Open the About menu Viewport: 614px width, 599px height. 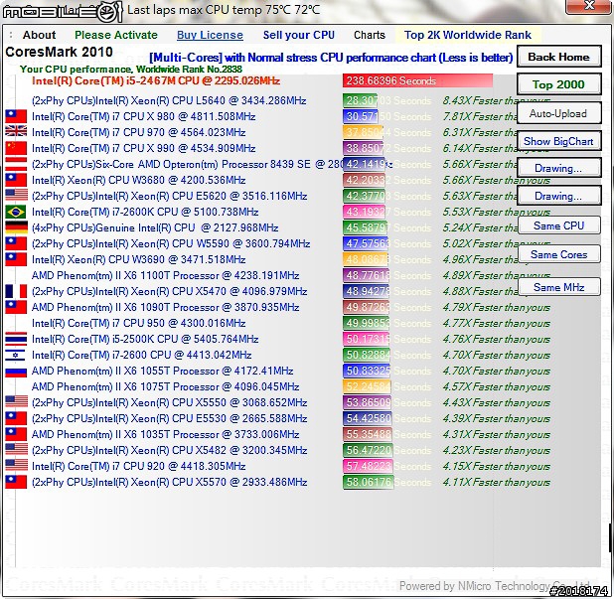pos(39,35)
